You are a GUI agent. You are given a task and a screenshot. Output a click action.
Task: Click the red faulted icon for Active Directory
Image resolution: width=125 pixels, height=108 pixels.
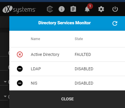(20, 54)
